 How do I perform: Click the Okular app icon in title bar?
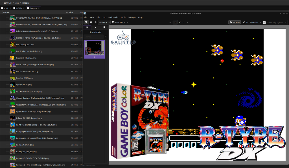[85, 13]
